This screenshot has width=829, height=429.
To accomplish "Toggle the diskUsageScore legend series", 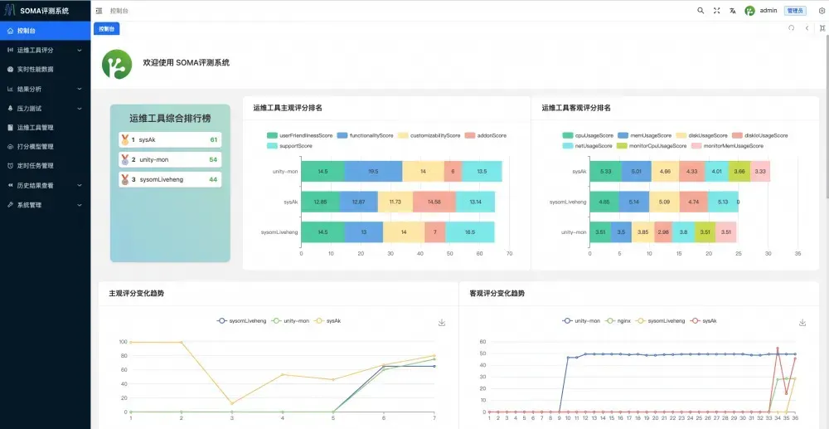I will (701, 135).
